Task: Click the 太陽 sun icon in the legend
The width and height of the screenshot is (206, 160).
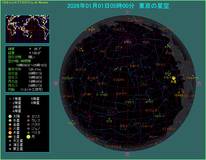Action: [10, 116]
